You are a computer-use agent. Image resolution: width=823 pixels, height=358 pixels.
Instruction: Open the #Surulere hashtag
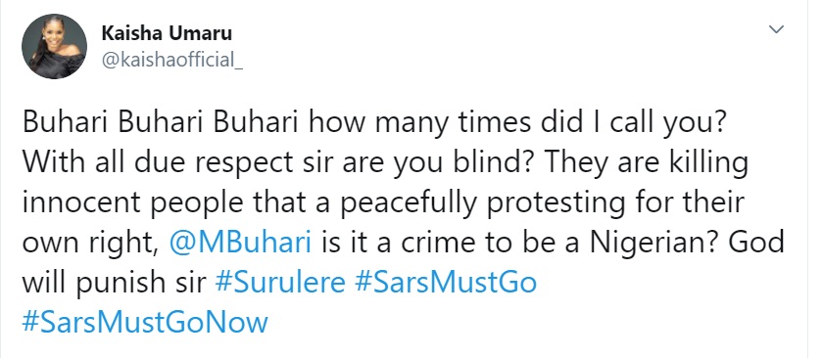click(280, 283)
